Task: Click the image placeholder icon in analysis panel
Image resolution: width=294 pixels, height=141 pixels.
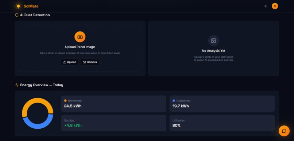Action: pos(213,41)
